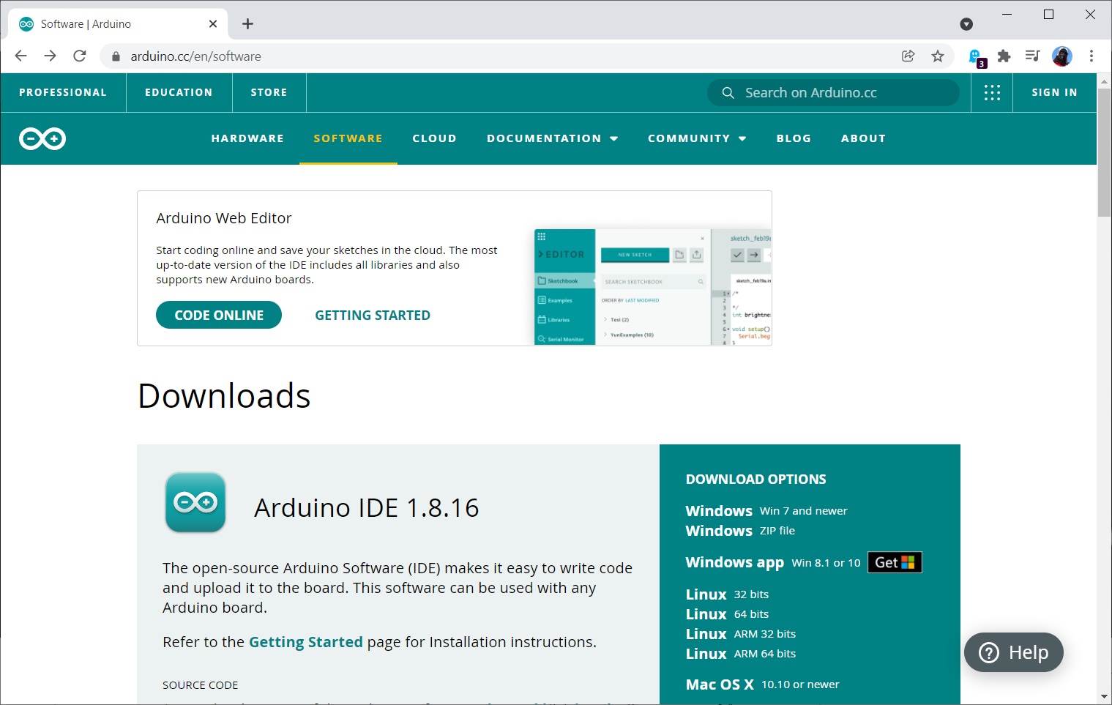Click the Arduino IDE 1.8.16 title
Image resolution: width=1112 pixels, height=705 pixels.
(367, 508)
